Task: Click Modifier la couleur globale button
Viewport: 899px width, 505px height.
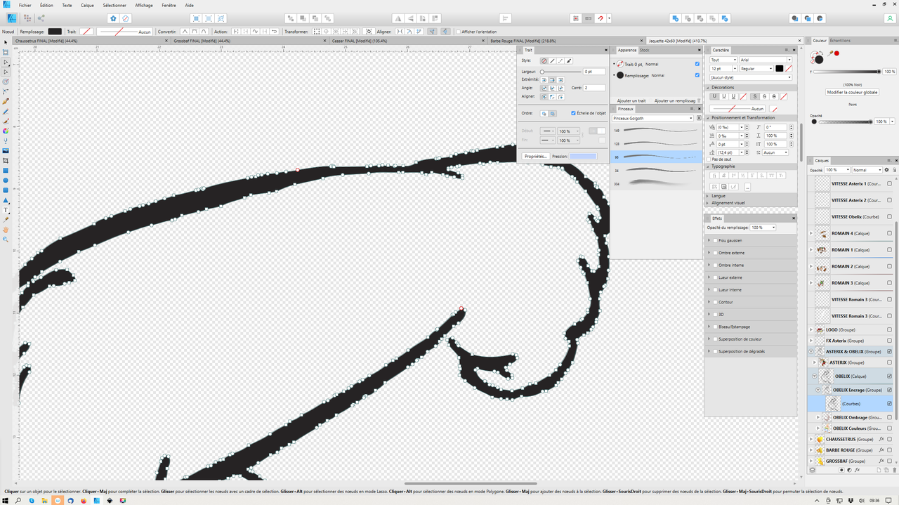Action: click(853, 92)
